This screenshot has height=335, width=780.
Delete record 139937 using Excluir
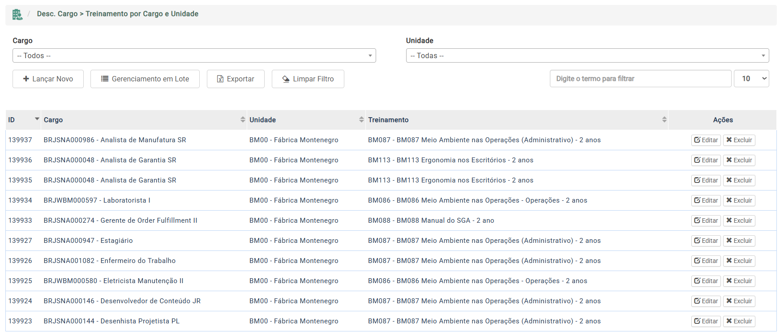pyautogui.click(x=739, y=140)
